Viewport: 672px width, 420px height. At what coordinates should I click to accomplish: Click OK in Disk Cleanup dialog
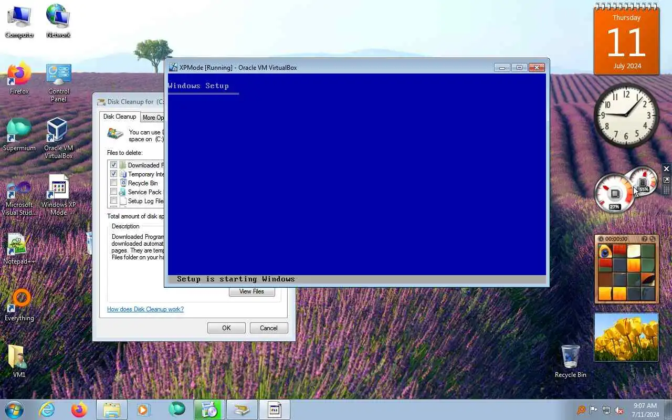(226, 328)
